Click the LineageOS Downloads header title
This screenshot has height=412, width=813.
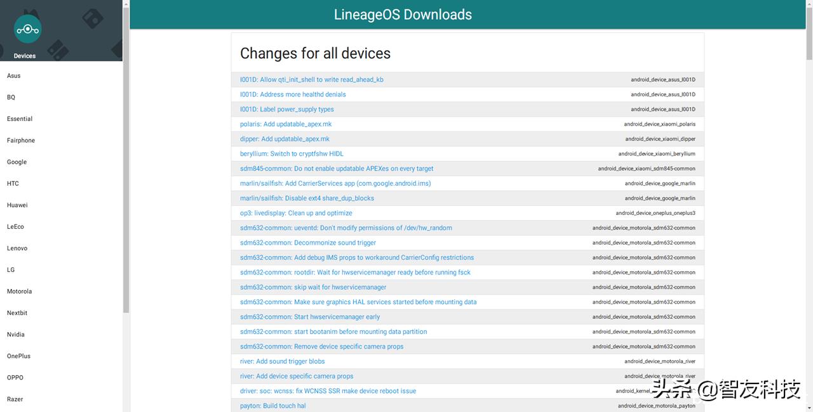tap(403, 15)
